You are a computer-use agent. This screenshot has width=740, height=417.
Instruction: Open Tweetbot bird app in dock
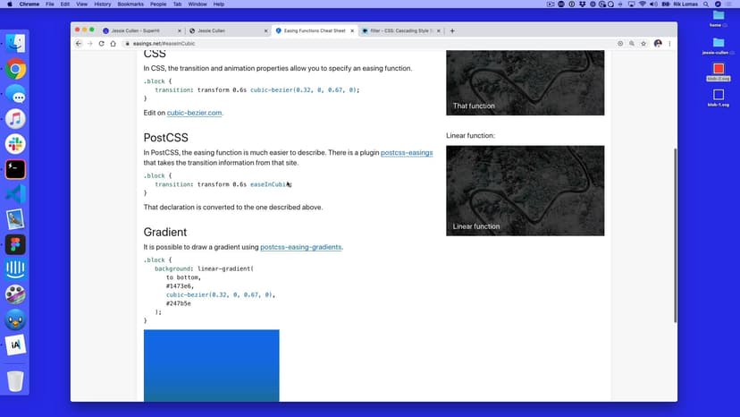point(15,319)
